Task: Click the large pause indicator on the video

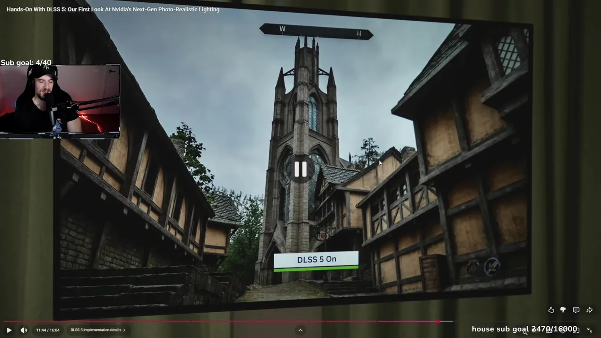Action: click(x=300, y=169)
